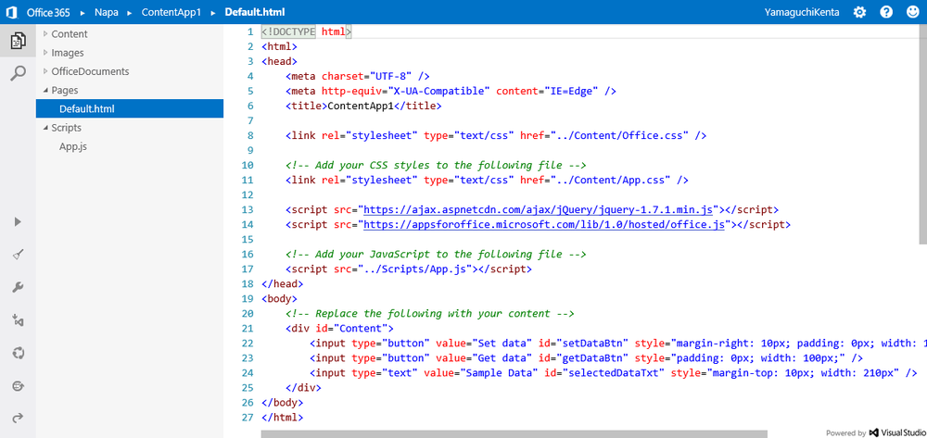Expand the Content folder arrow
Screen dimensions: 927x438
(x=45, y=33)
